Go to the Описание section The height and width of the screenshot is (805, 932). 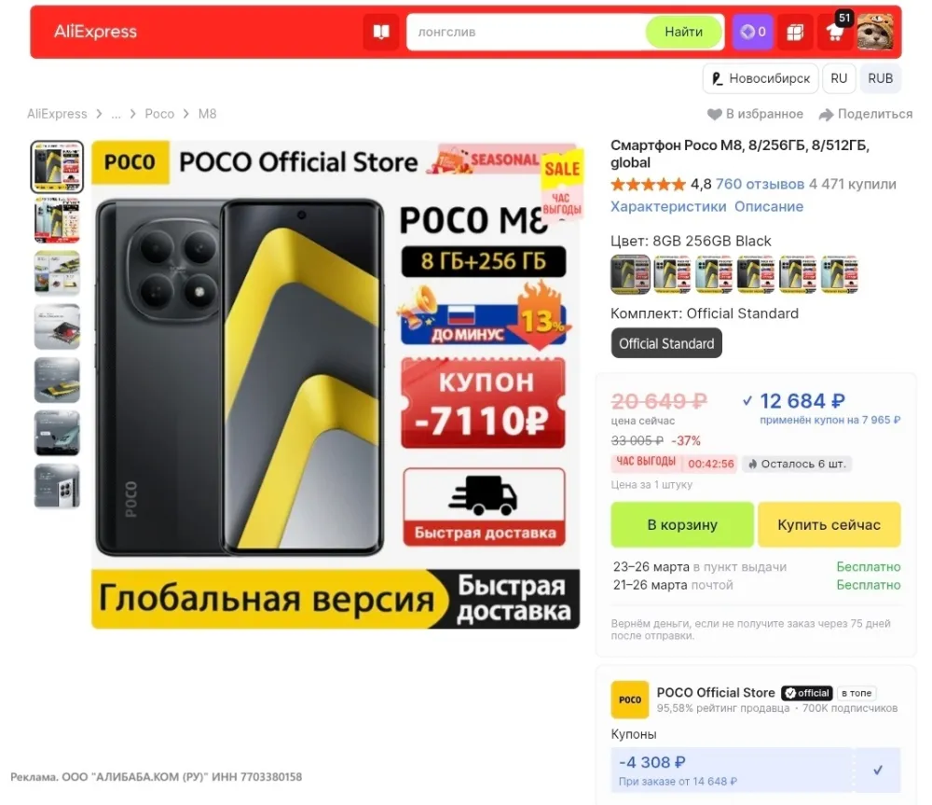[x=769, y=206]
